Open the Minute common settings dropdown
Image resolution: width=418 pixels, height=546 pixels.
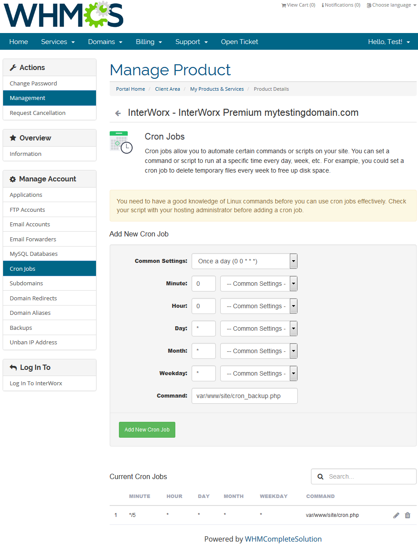click(x=259, y=284)
